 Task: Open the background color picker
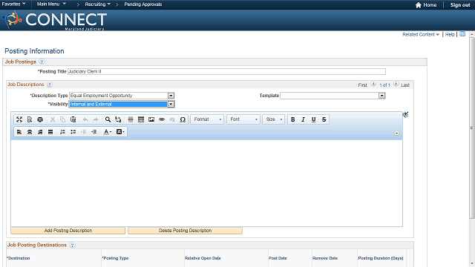120,132
